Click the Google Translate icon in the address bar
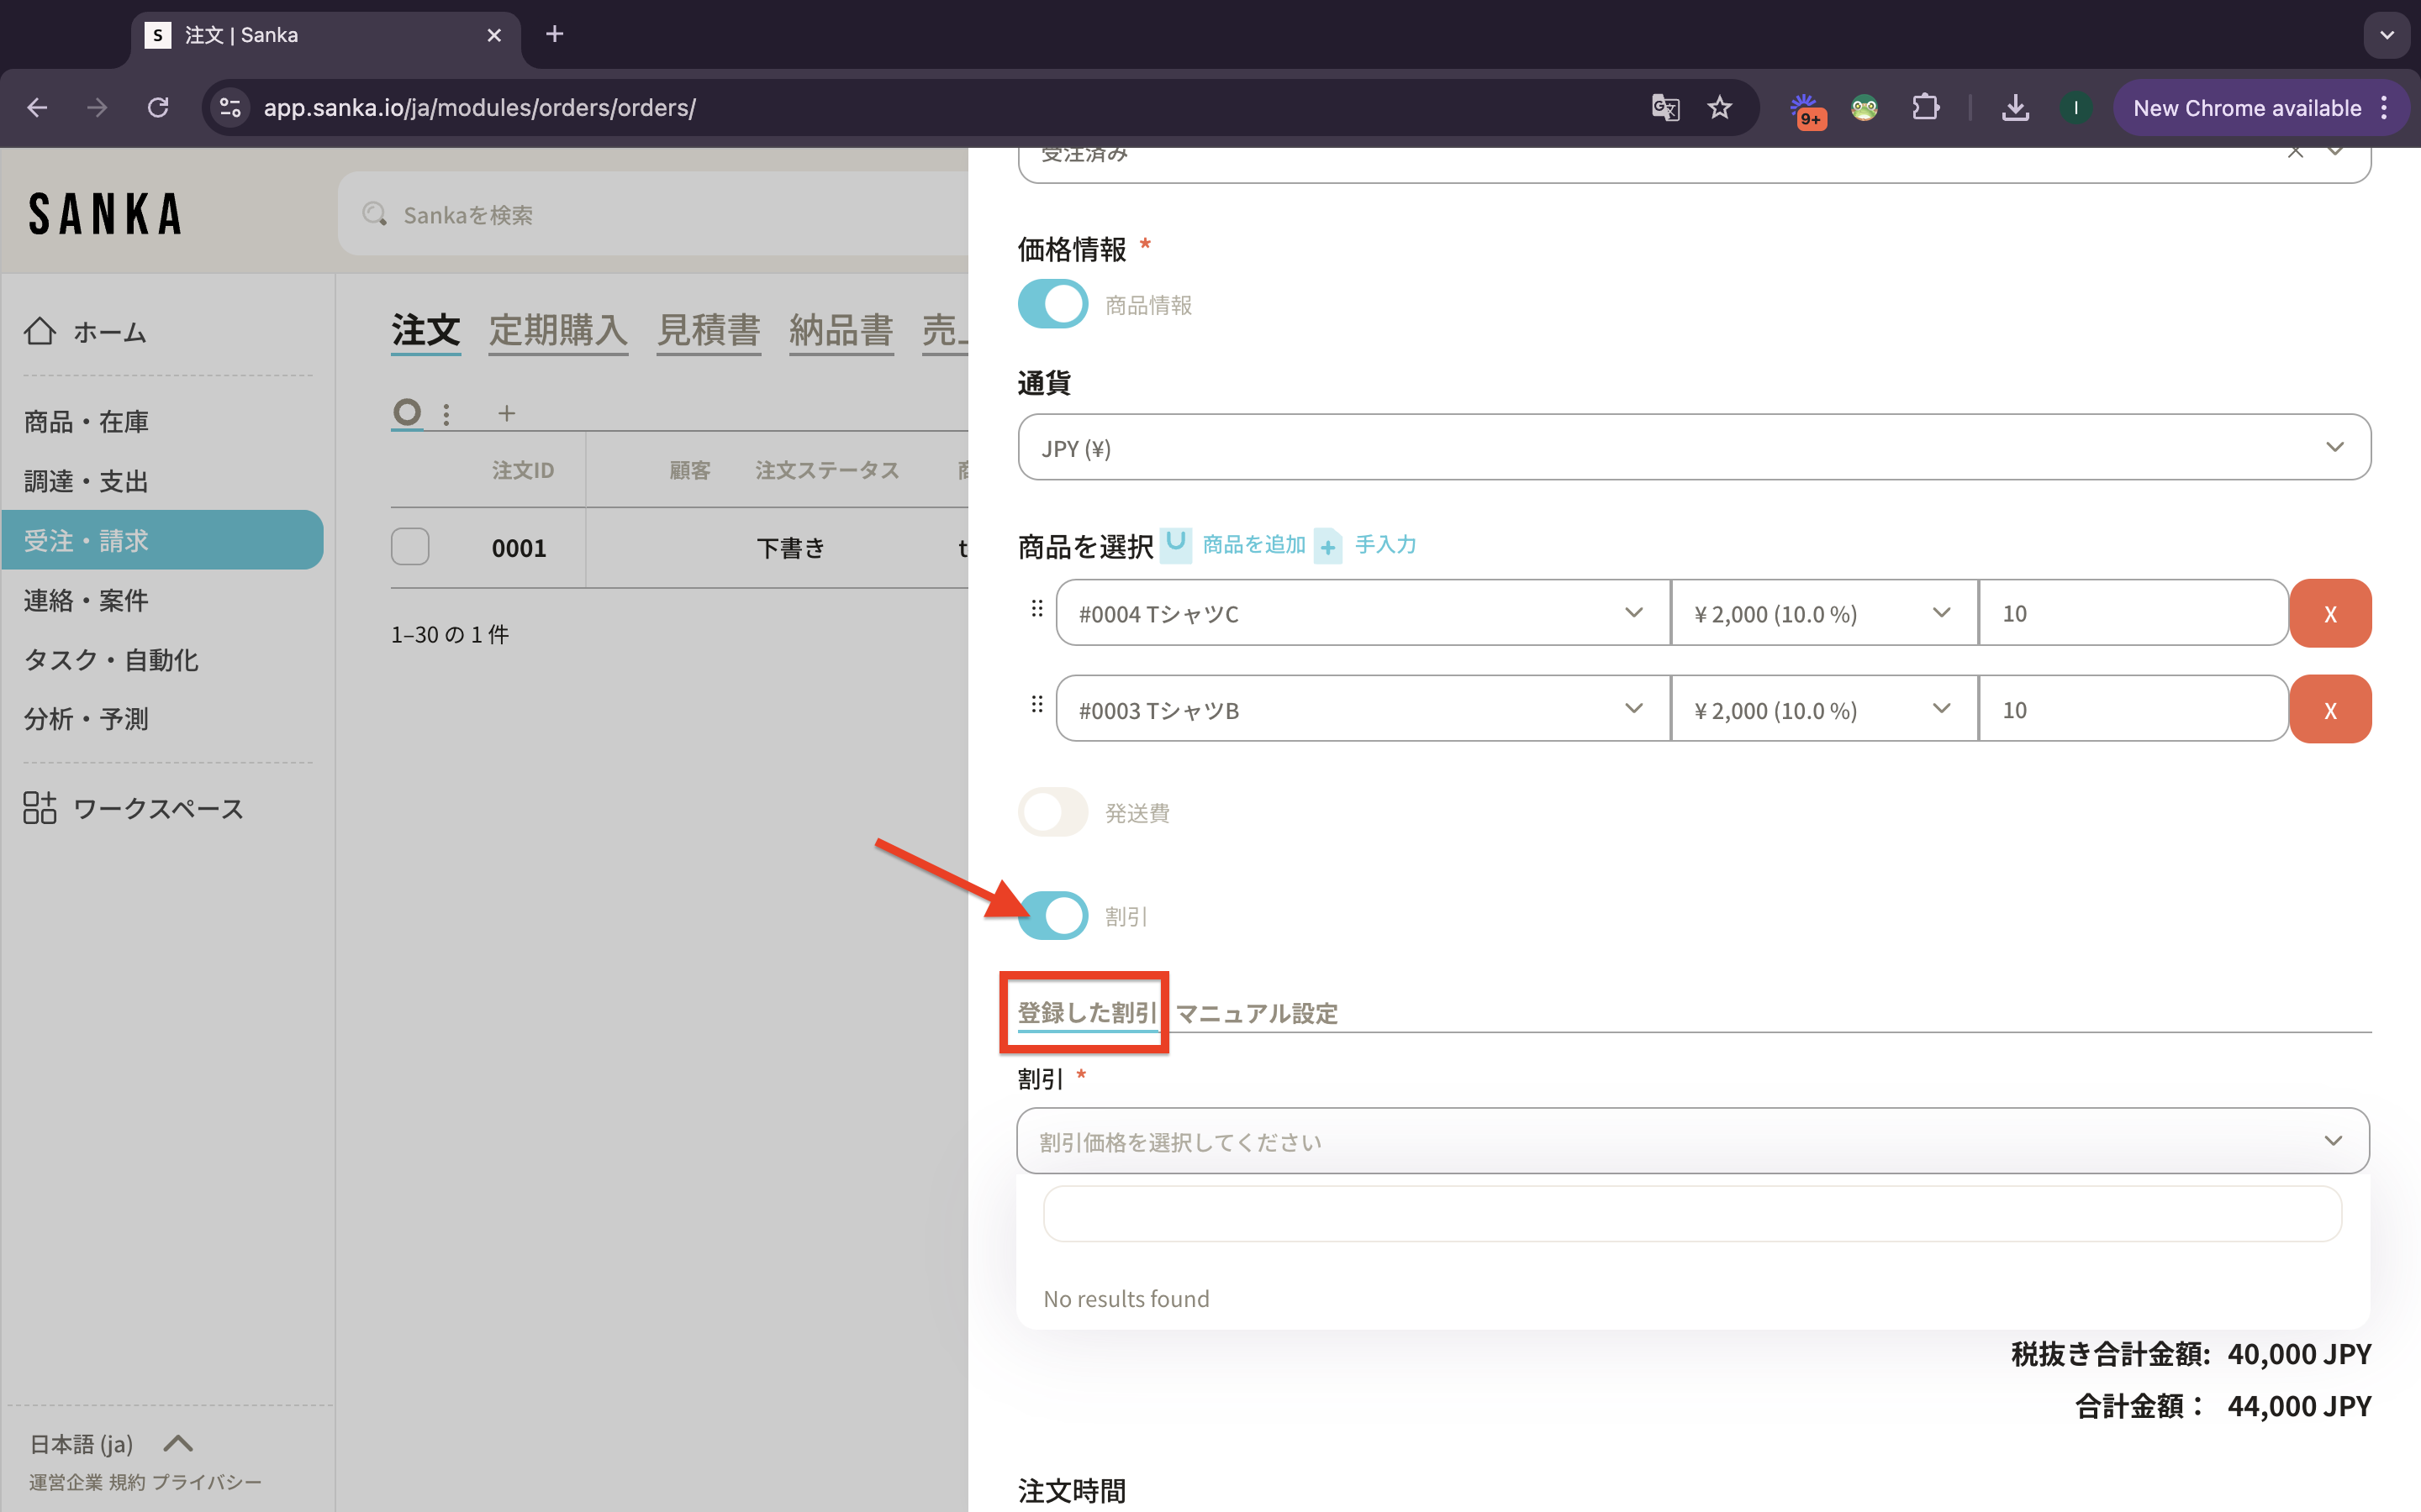Viewport: 2421px width, 1512px height. 1664,108
